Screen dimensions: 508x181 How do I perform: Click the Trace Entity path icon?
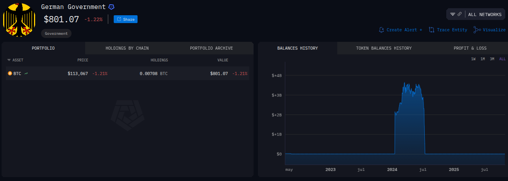point(432,30)
